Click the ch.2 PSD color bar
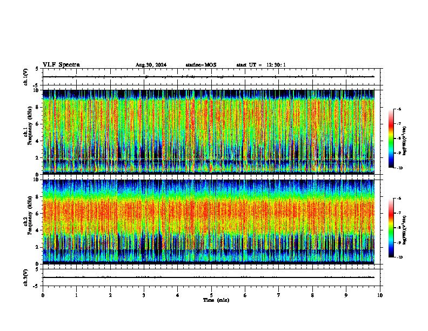Viewport: 428px width, 331px height. (x=391, y=228)
